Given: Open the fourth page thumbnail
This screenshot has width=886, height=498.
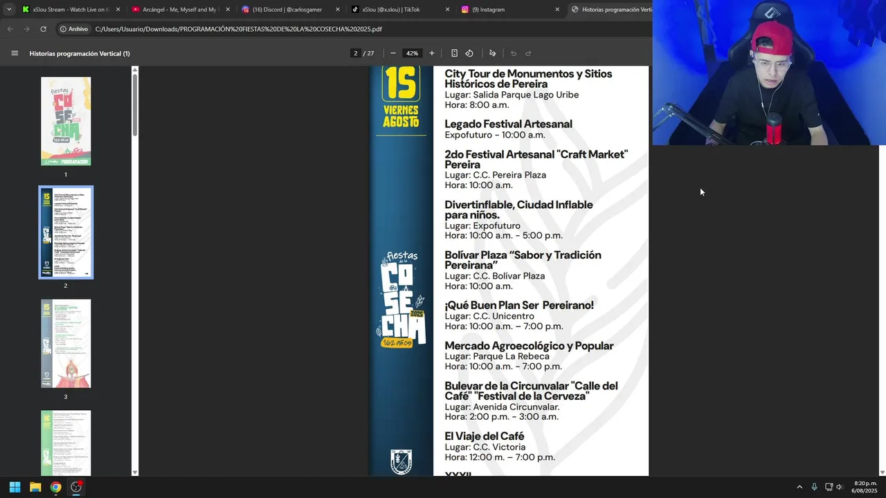Looking at the screenshot, I should click(x=66, y=443).
